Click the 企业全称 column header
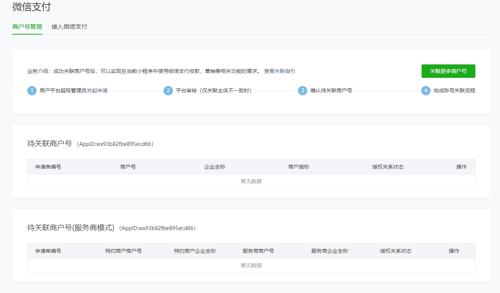This screenshot has width=500, height=293. point(215,167)
